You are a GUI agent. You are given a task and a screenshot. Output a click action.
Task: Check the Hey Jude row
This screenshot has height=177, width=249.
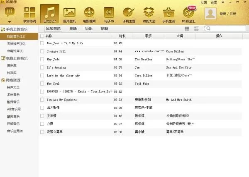coord(42,59)
